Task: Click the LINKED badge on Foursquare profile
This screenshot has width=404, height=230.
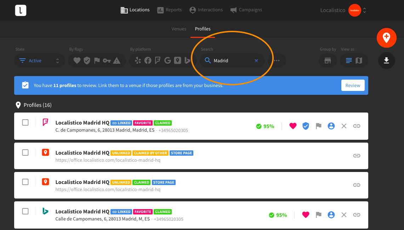Action: 121,123
